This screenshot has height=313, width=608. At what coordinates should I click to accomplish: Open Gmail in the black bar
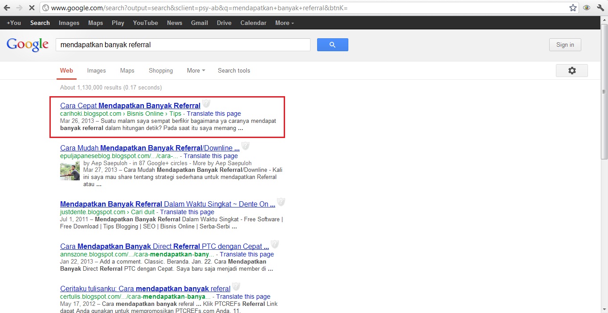(200, 23)
